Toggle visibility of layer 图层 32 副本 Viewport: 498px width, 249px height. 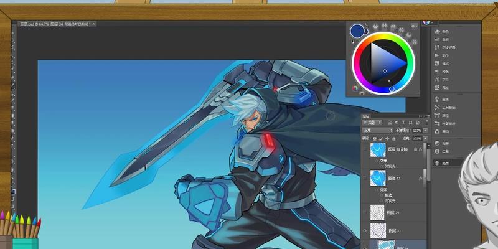[x=365, y=149]
